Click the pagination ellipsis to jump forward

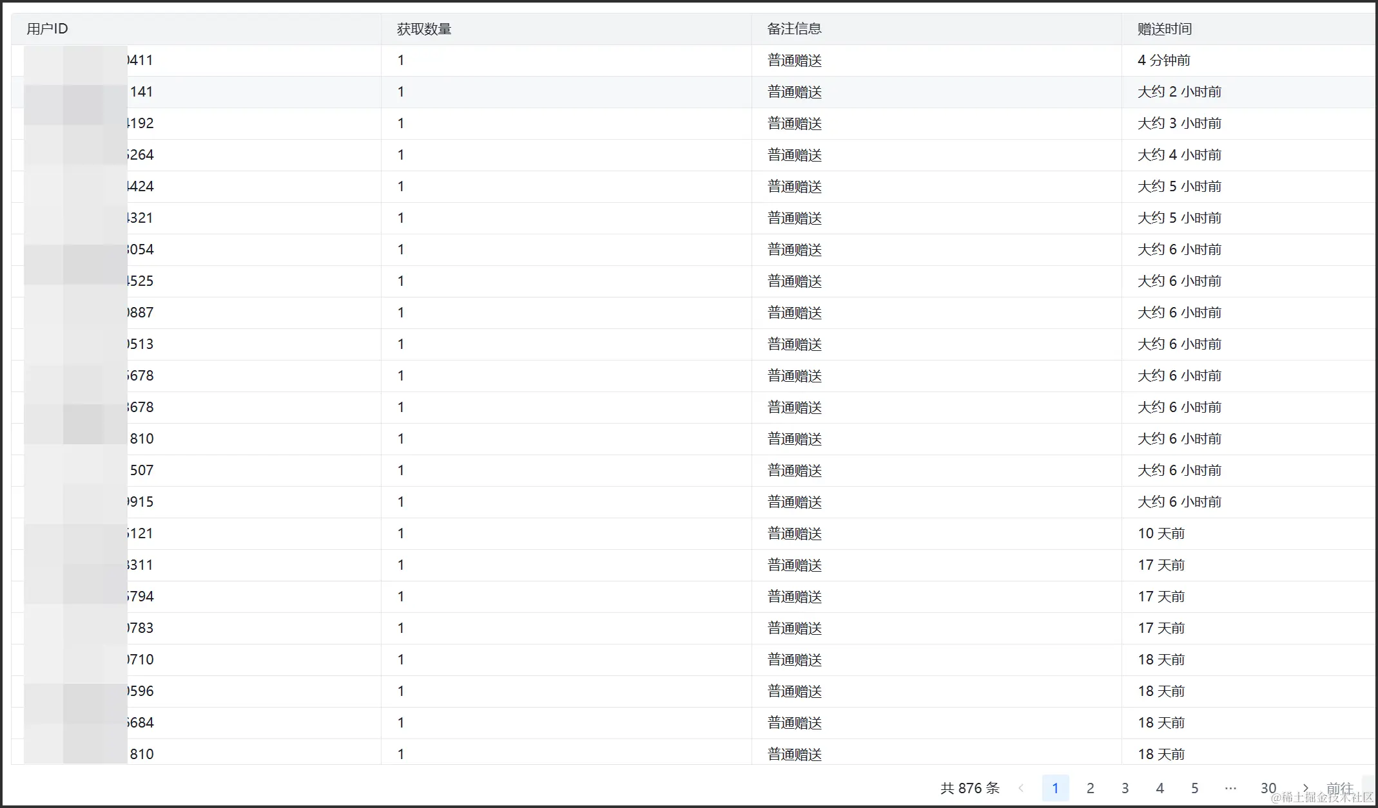[x=1230, y=788]
